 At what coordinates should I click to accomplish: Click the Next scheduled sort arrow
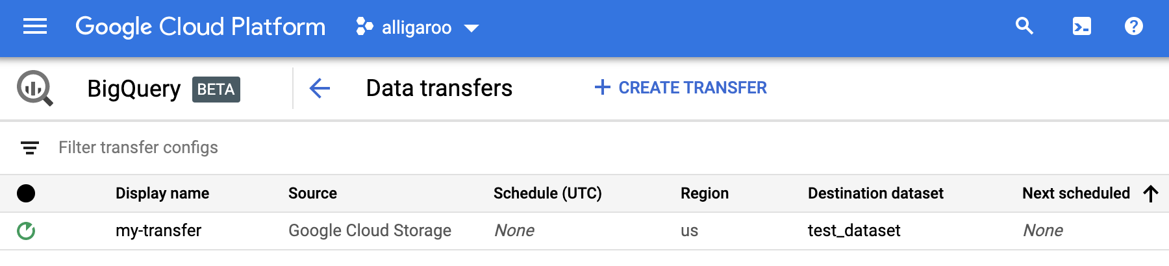(1151, 193)
